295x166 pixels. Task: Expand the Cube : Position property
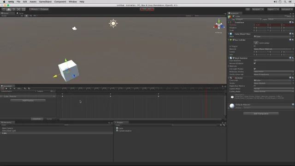pos(1,96)
